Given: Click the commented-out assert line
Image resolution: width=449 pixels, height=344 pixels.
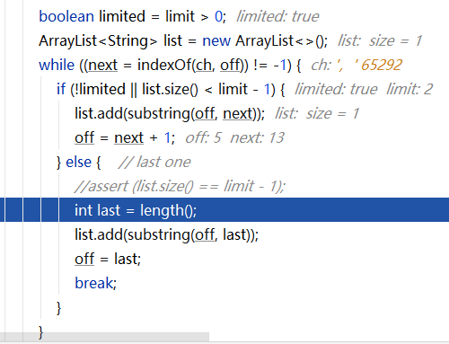Looking at the screenshot, I should coord(180,186).
